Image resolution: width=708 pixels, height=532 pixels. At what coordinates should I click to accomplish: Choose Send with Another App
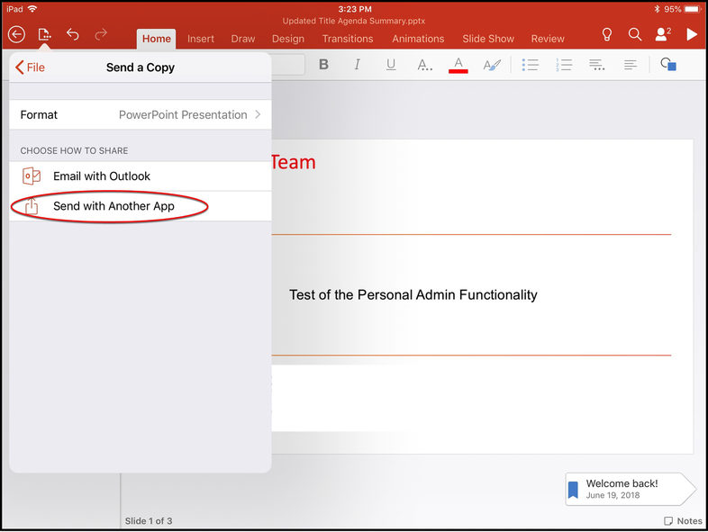[x=113, y=206]
